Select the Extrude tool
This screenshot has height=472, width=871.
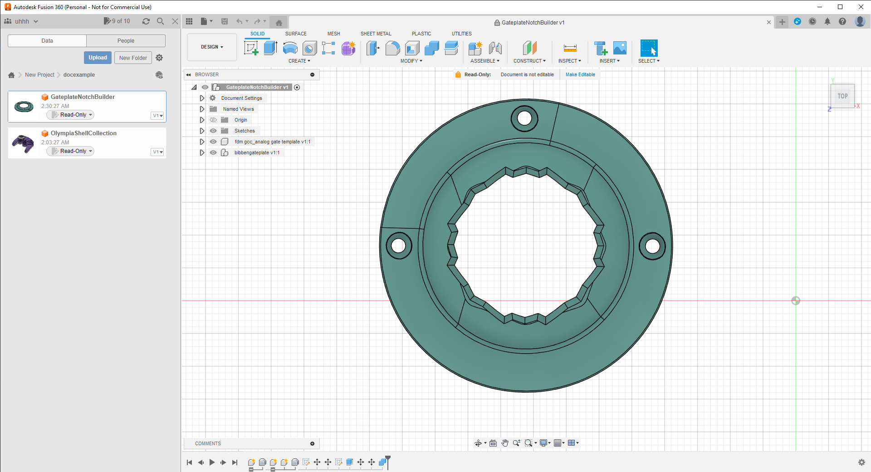(270, 48)
